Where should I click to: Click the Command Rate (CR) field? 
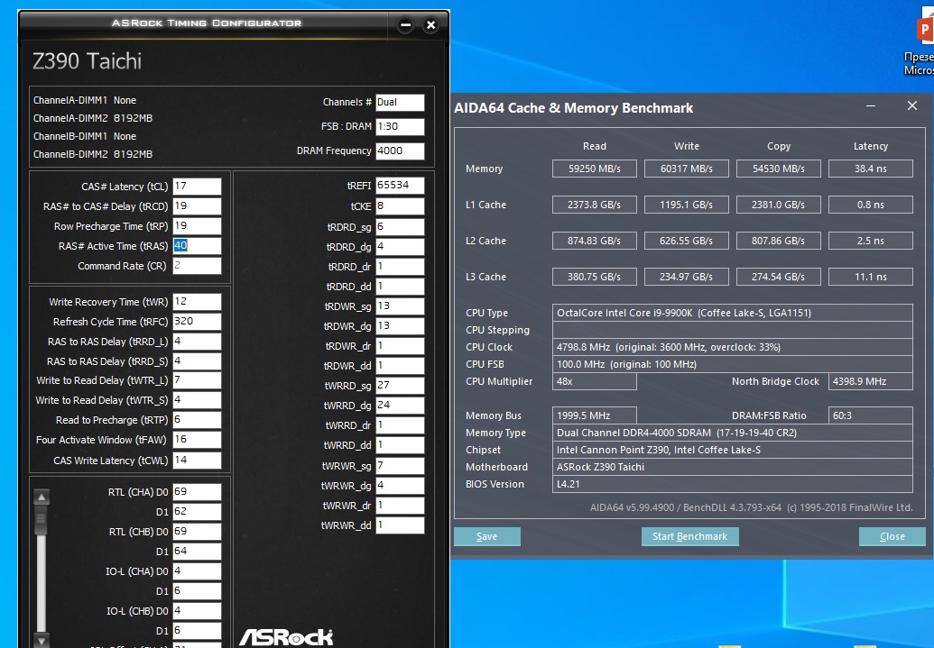(x=197, y=265)
